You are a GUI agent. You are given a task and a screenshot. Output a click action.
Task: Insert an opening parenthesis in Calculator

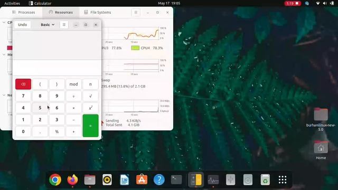click(40, 84)
